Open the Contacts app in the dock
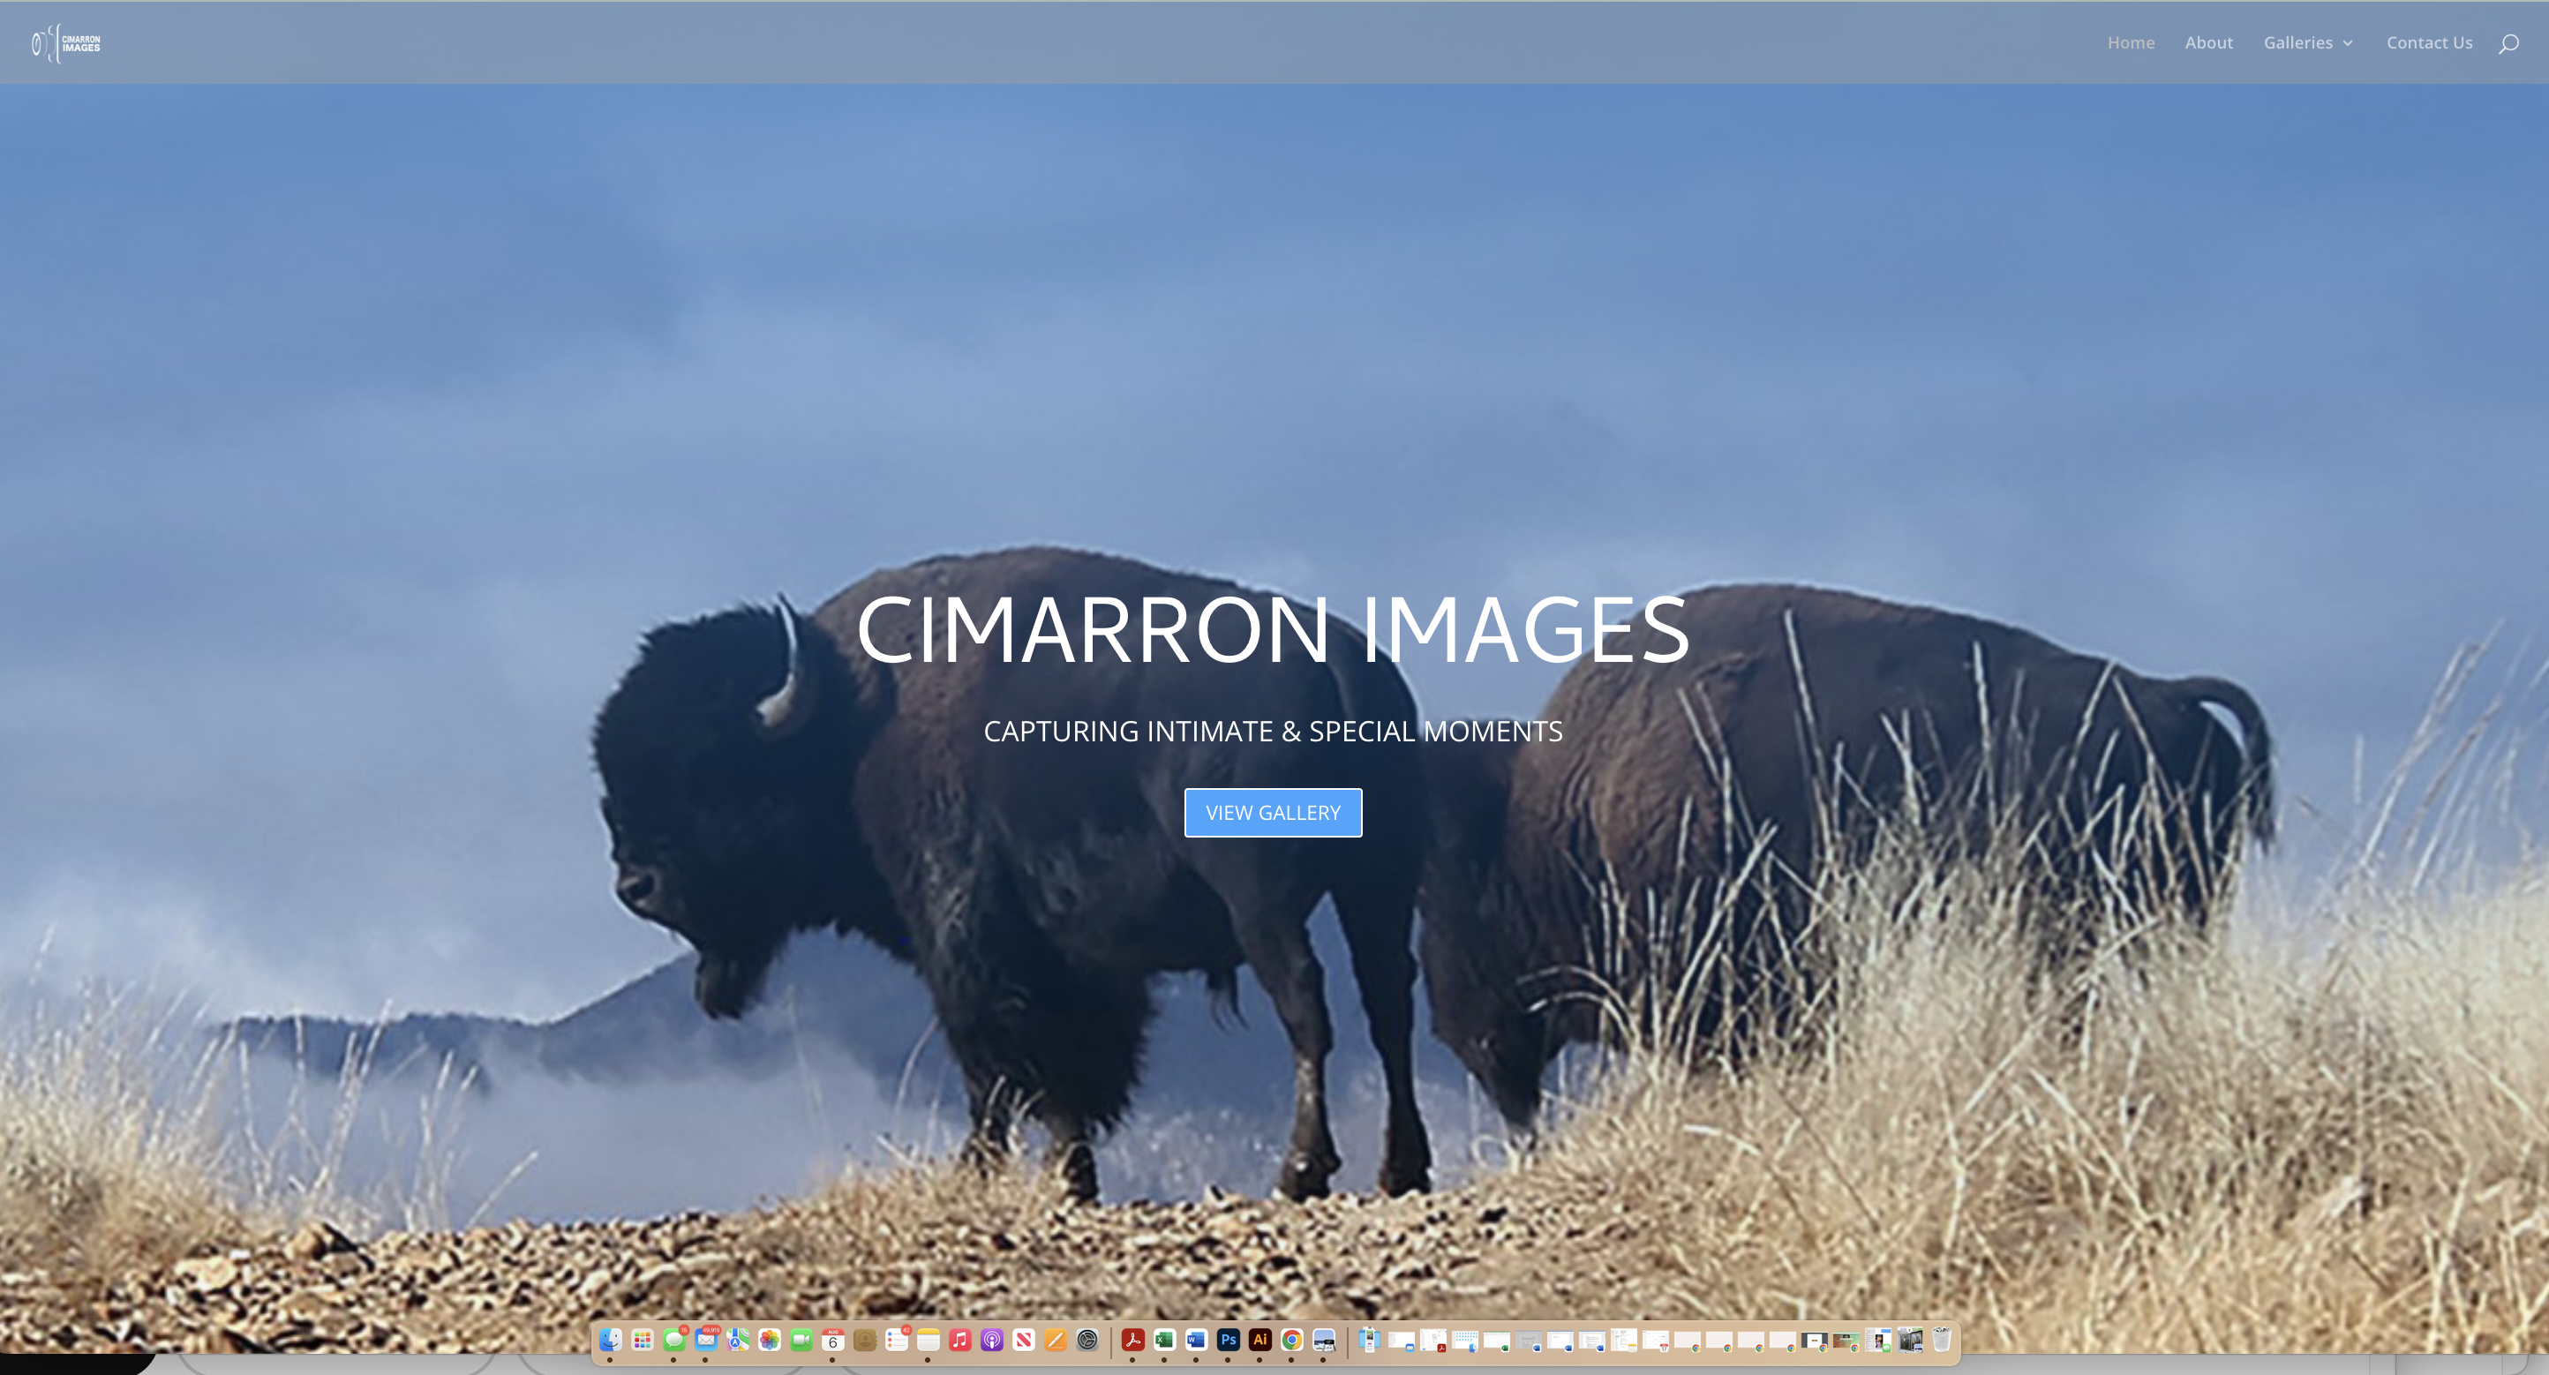The width and height of the screenshot is (2549, 1375). coord(864,1340)
